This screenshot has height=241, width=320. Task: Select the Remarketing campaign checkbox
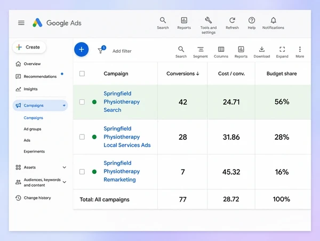coord(82,172)
